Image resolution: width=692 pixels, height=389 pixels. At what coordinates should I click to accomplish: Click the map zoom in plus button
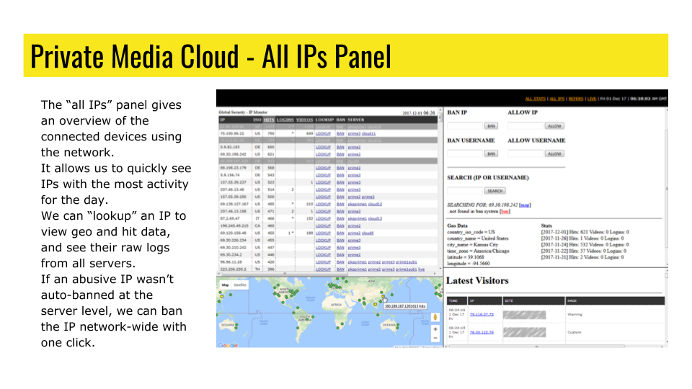point(435,328)
